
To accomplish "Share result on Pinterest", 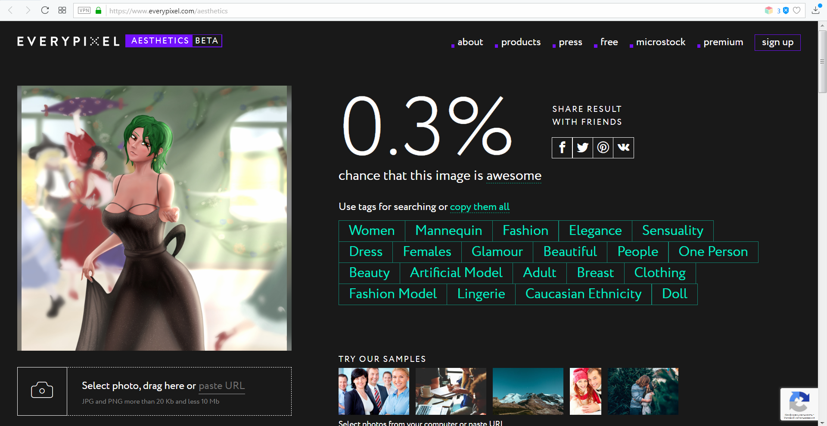I will click(603, 148).
